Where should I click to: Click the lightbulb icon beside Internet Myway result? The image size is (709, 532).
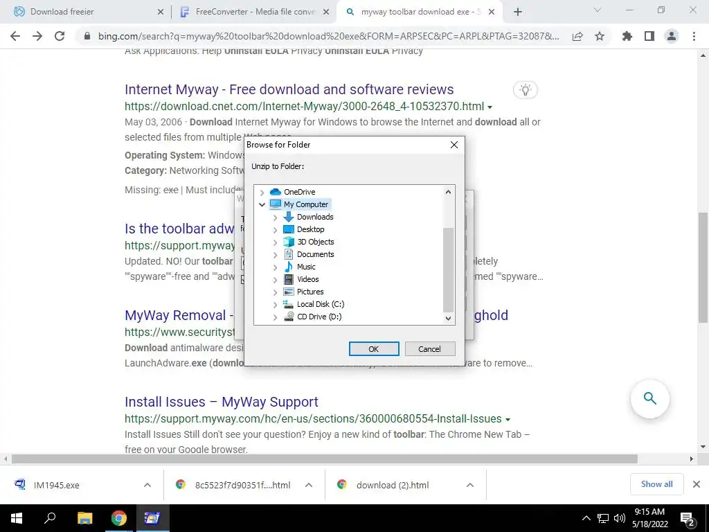pos(526,89)
